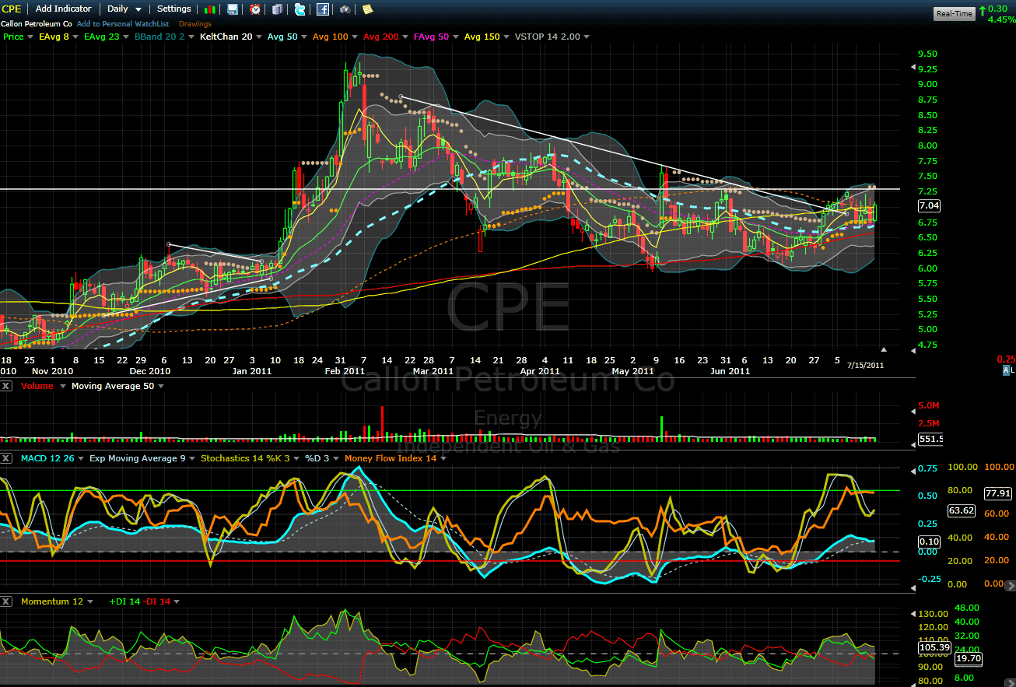Close the Volume pane with X
Image resolution: width=1016 pixels, height=687 pixels.
pos(7,386)
